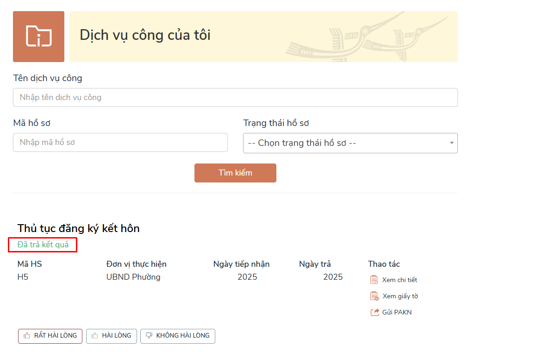Select the HÀI LÒNG rating
The image size is (556, 352).
tap(112, 336)
